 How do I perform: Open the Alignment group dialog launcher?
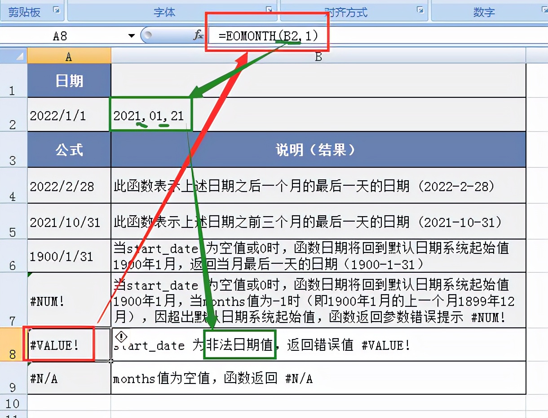tap(420, 10)
